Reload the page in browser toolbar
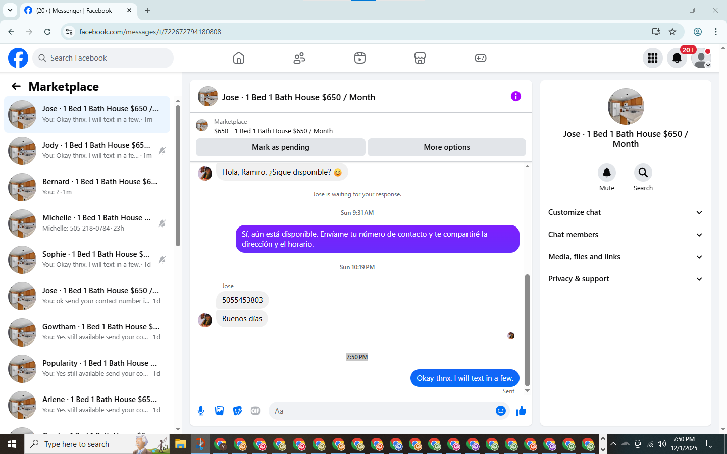 click(x=47, y=32)
